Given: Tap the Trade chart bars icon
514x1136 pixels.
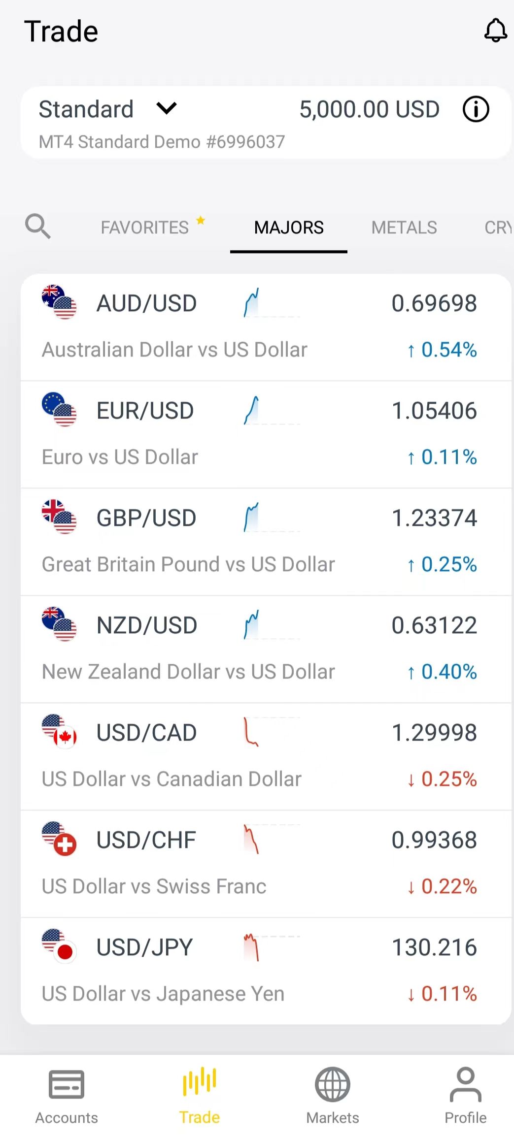Looking at the screenshot, I should coord(200,1083).
